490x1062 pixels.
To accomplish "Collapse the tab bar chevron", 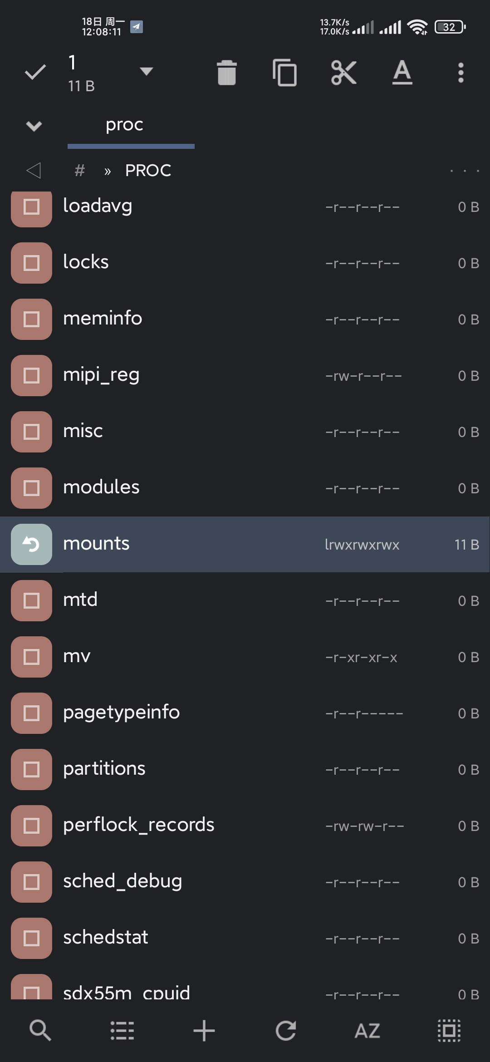I will pos(34,126).
